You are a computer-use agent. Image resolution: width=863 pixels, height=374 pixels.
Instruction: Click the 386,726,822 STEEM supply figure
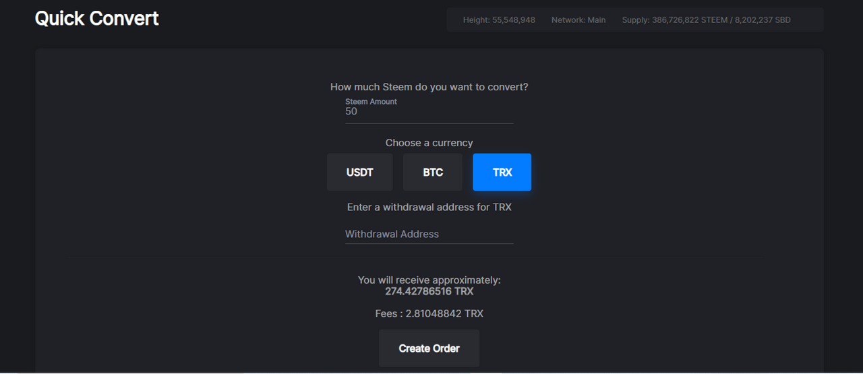pos(690,20)
